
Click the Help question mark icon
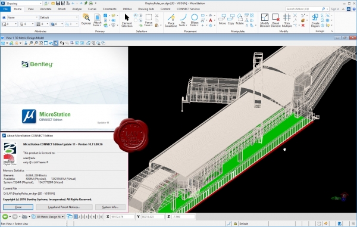coord(354,9)
